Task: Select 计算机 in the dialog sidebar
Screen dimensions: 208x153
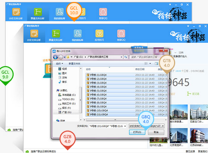Action: [x=62, y=90]
